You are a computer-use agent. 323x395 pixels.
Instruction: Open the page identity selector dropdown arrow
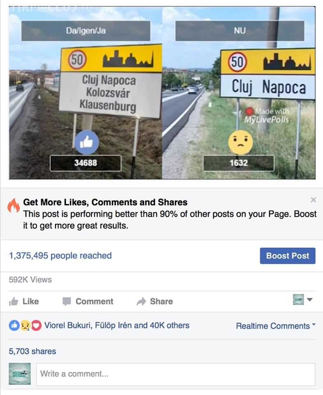tap(310, 300)
